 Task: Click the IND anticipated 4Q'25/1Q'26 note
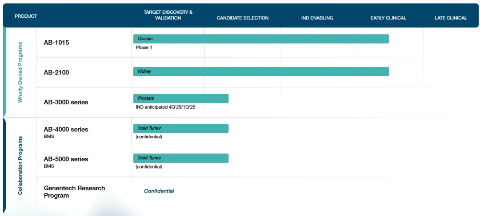pos(165,107)
